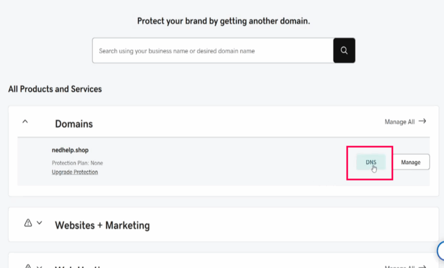Expand the Websites + Marketing section chevron

point(39,223)
